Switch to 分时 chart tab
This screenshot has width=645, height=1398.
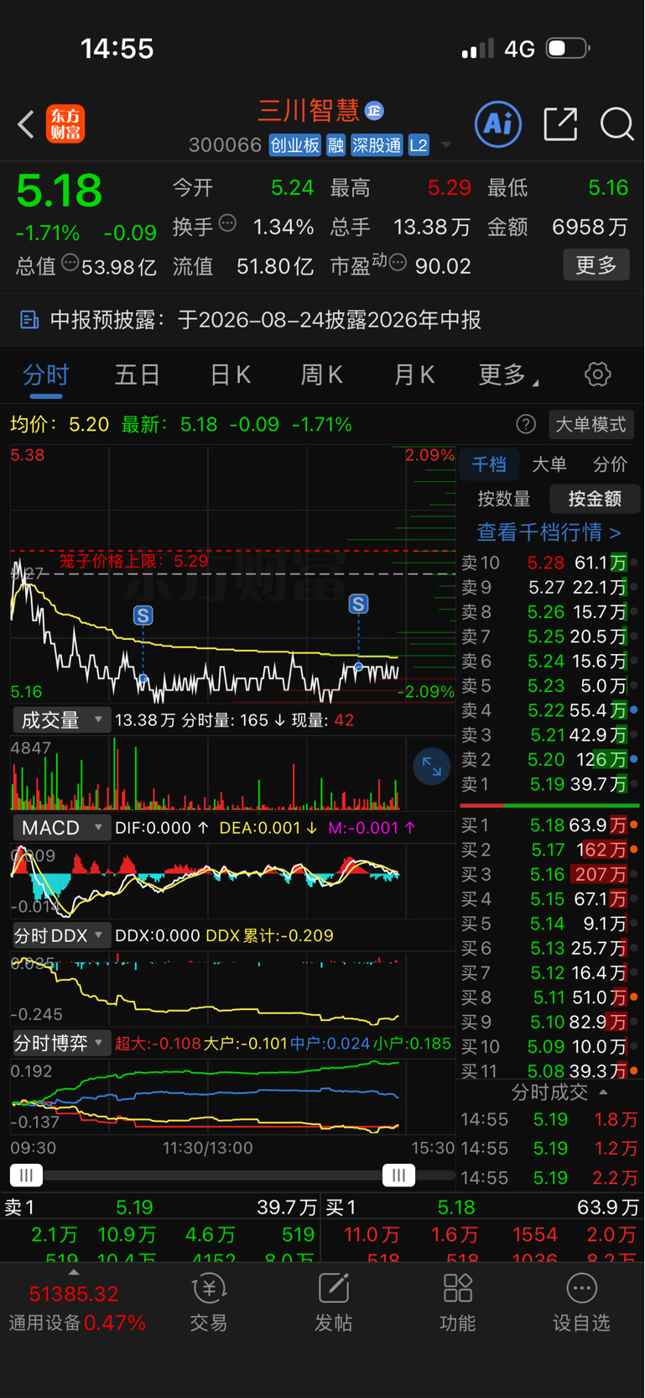(46, 374)
